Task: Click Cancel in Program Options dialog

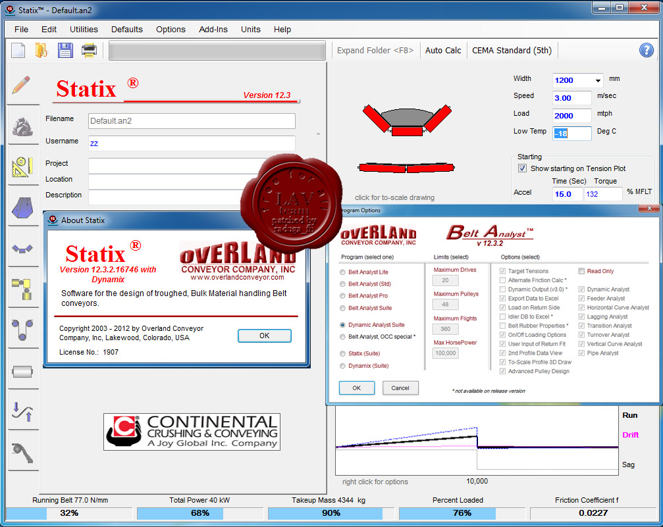Action: (x=400, y=388)
